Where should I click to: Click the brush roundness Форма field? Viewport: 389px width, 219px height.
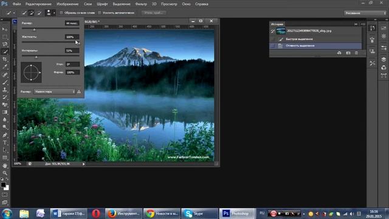(x=72, y=72)
